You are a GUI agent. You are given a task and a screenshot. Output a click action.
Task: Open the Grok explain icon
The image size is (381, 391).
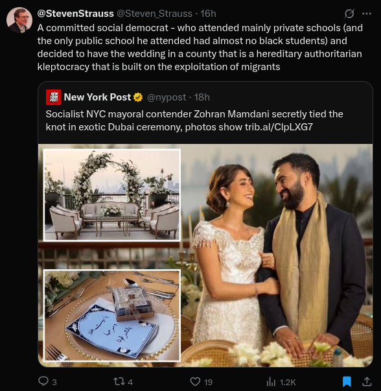coord(349,14)
